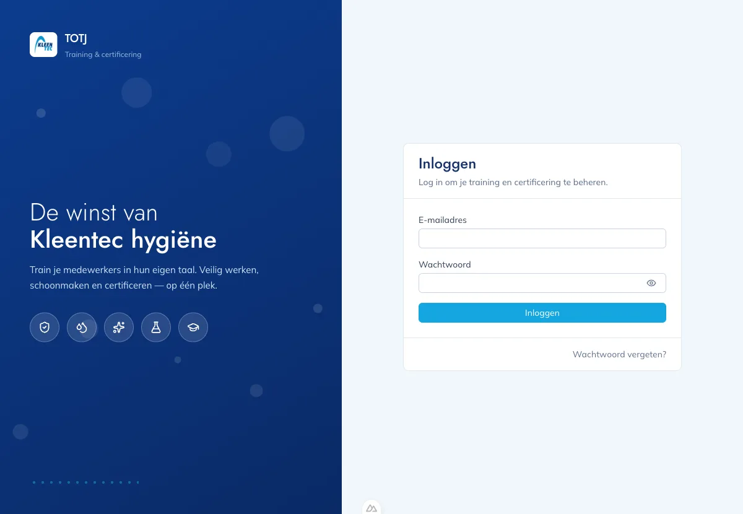This screenshot has width=743, height=514.
Task: Open the Wachtwoord vergeten? link
Action: coord(619,355)
